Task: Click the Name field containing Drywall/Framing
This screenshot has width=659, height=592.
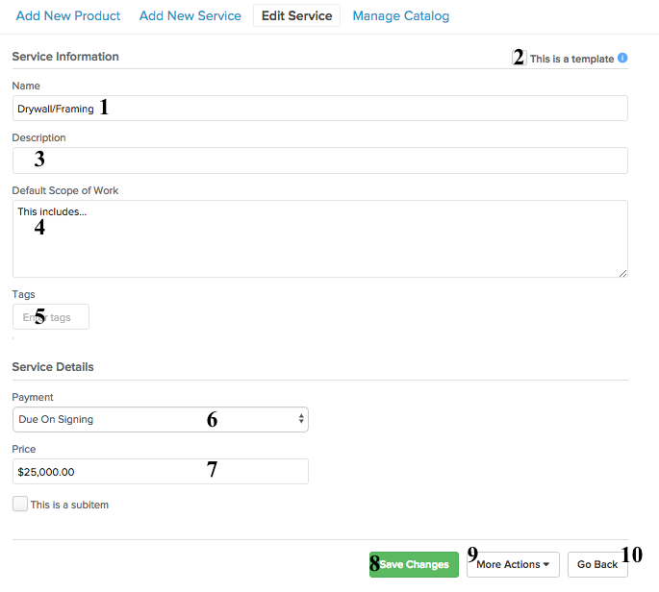Action: (x=320, y=109)
